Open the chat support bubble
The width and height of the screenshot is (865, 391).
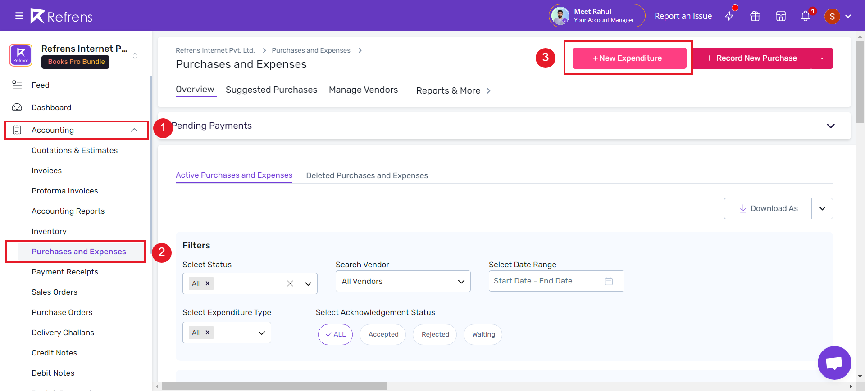pyautogui.click(x=834, y=363)
